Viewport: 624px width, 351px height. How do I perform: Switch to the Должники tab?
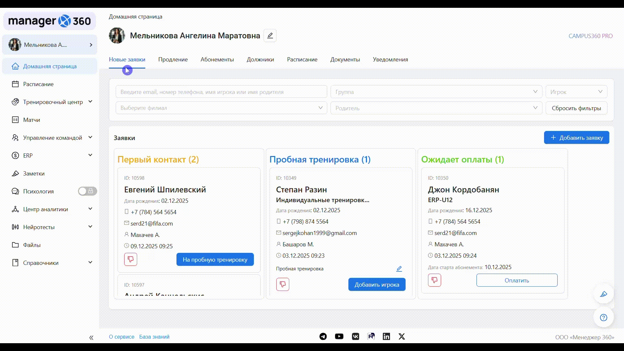[x=260, y=59]
